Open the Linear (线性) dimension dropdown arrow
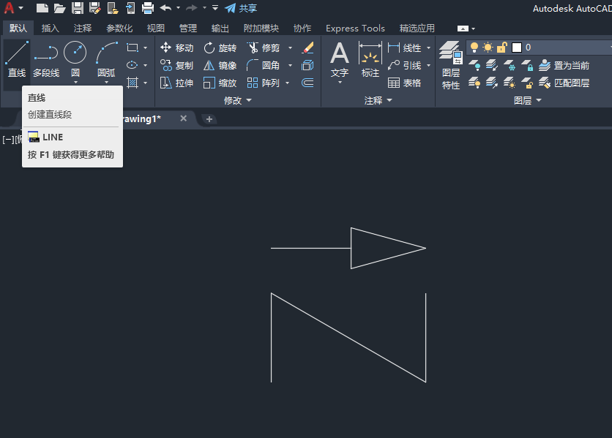This screenshot has width=612, height=438. point(428,48)
